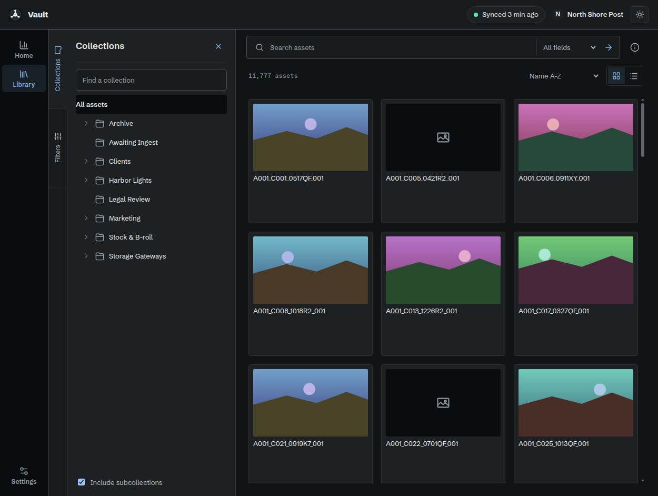Screen dimensions: 658x496
Task: Click the Harbor Lights folder icon
Action: [x=99, y=180]
